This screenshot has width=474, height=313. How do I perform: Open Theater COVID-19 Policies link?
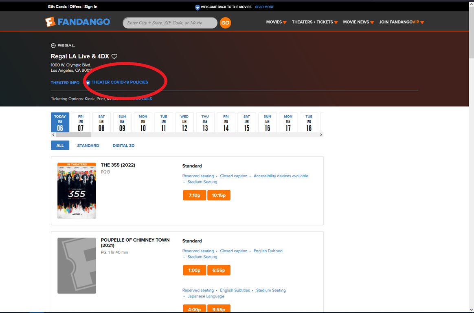tap(120, 82)
